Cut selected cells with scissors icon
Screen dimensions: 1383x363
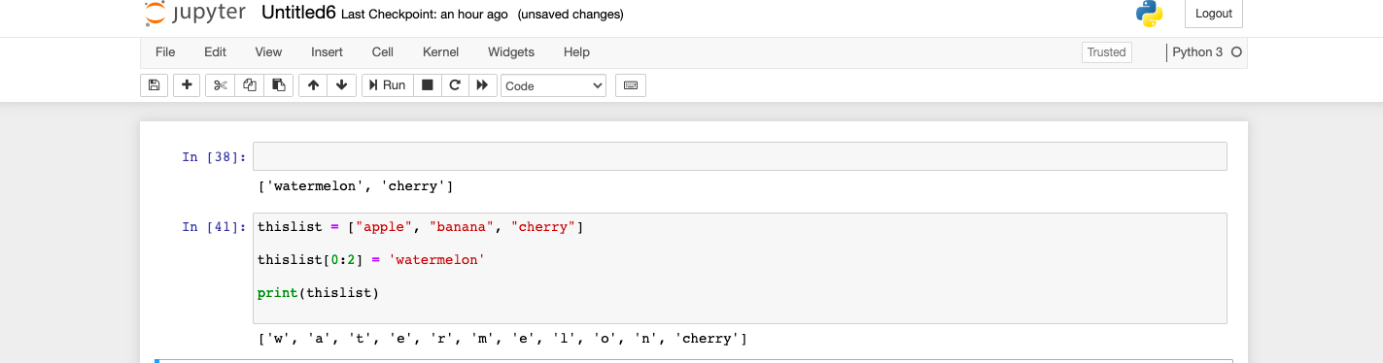[x=220, y=85]
